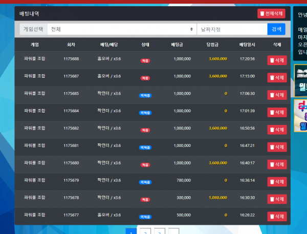Delete the bet for round 1175688
Screen dimensions: 307x234
coord(277,60)
